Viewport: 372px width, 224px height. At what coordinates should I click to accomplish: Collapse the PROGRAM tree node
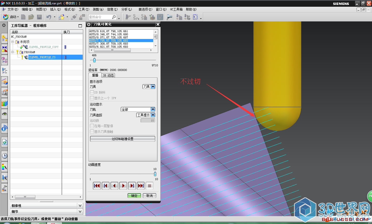coord(12,52)
